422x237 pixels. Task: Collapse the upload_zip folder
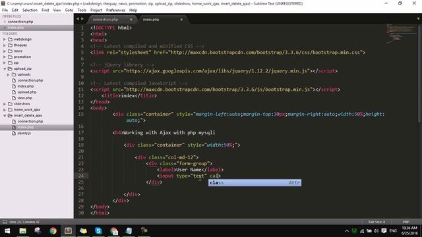click(x=5, y=68)
